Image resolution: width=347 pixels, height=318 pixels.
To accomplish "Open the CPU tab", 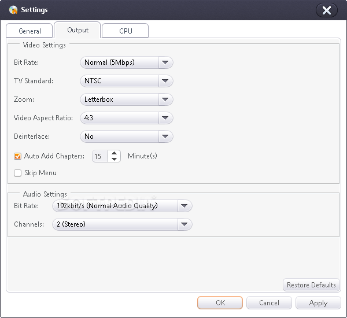I will pos(125,31).
